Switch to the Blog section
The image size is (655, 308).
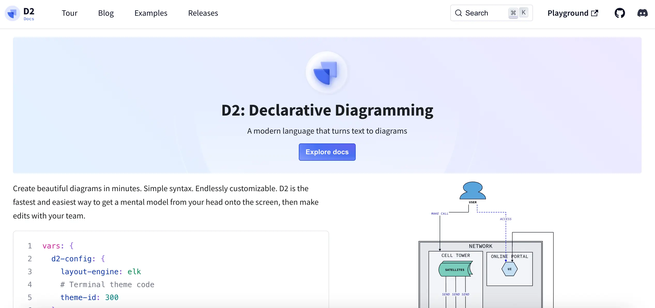click(x=106, y=13)
